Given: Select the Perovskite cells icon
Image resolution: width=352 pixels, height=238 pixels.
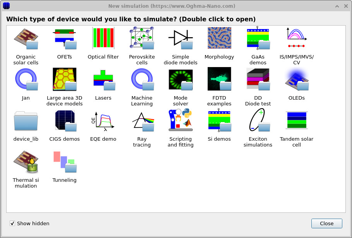Looking at the screenshot, I should [x=142, y=38].
